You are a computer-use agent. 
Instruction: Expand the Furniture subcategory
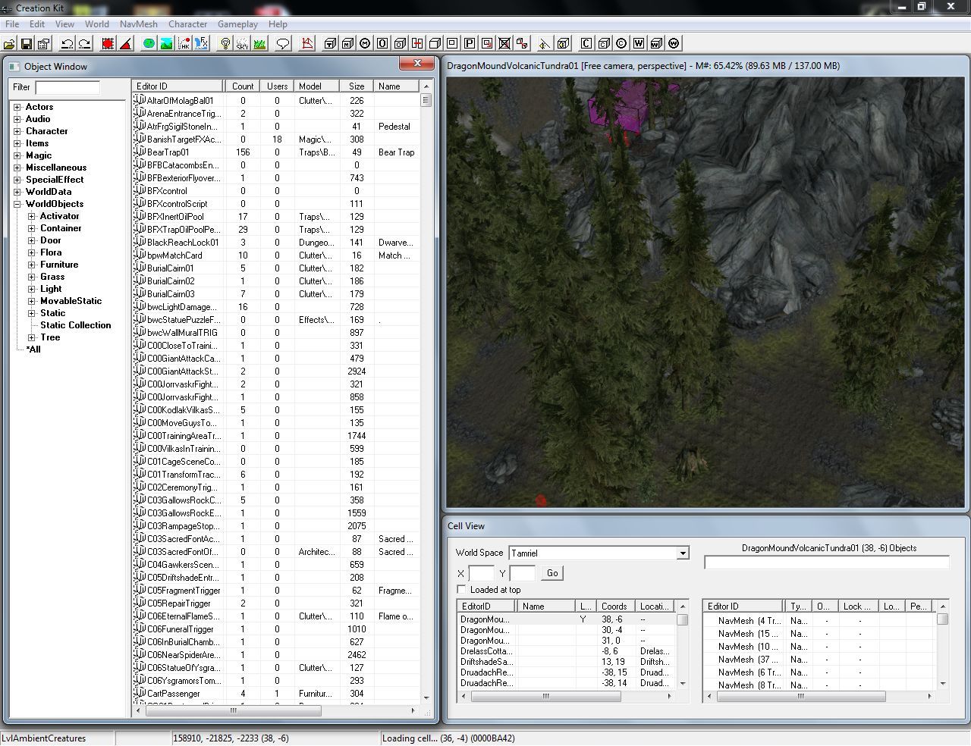point(32,265)
